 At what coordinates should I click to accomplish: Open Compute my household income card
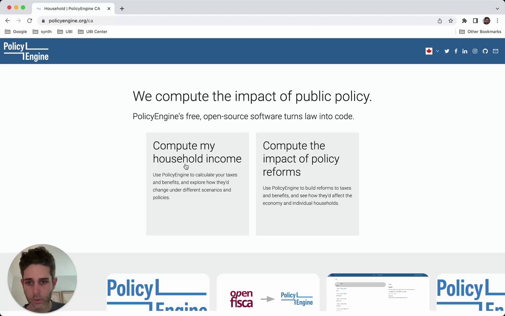(x=197, y=184)
